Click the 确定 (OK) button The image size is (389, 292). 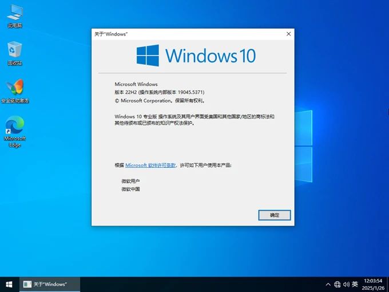(x=274, y=215)
